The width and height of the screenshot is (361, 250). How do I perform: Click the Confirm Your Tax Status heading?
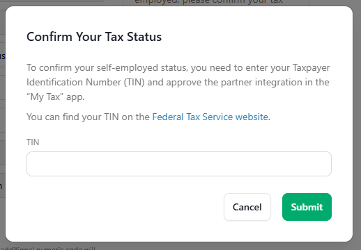(94, 37)
